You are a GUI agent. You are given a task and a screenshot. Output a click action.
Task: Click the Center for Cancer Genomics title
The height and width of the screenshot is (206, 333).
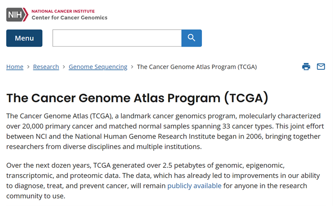click(x=69, y=18)
